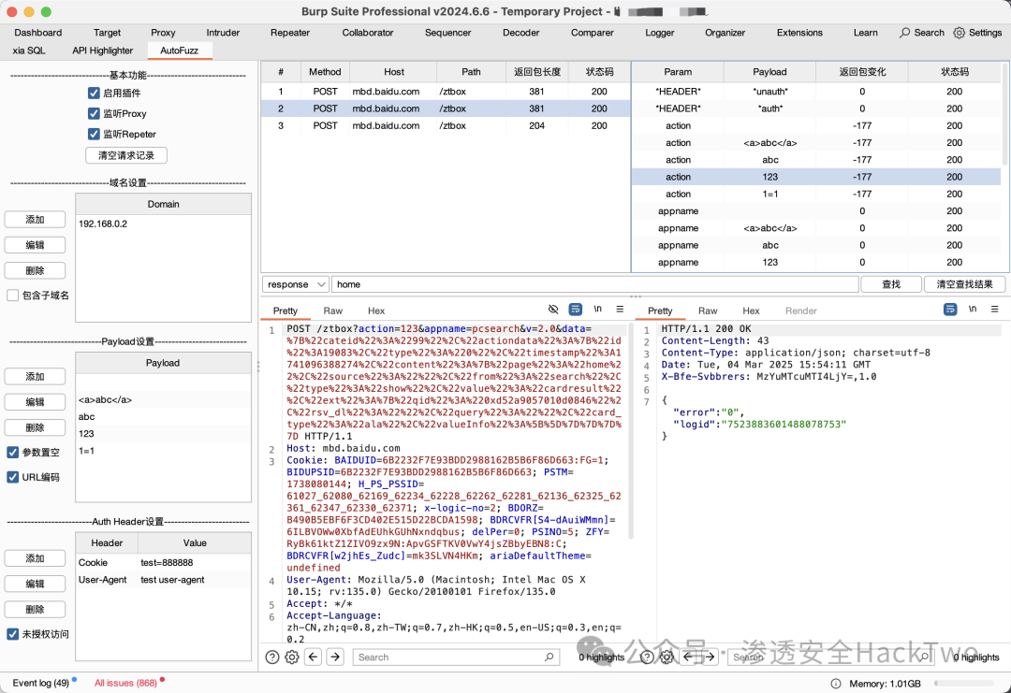Click 清空查找结果 button

(x=964, y=284)
